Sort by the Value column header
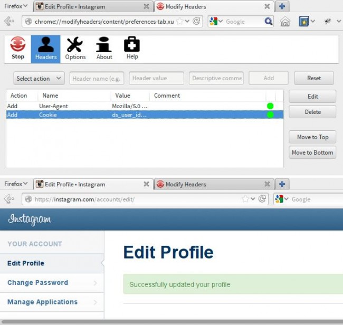This screenshot has width=343, height=325. point(130,95)
